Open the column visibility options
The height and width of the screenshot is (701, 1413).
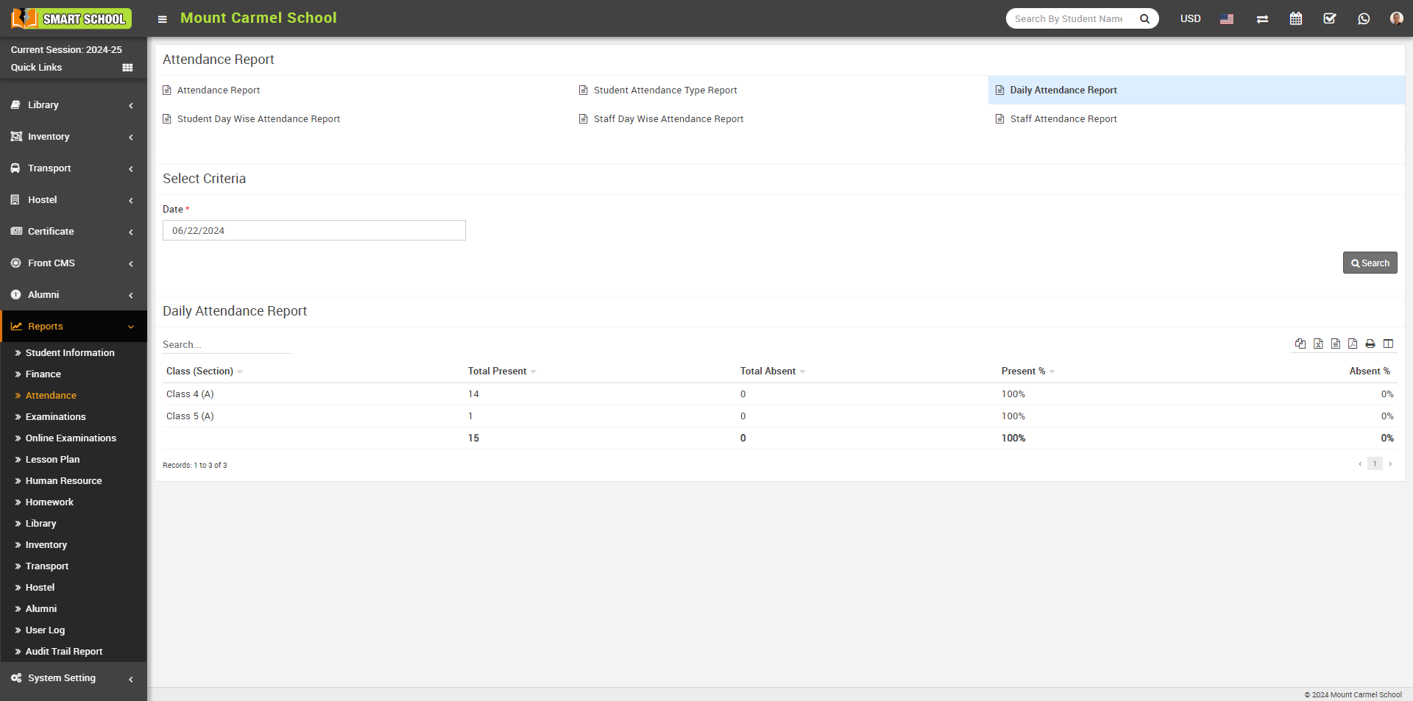1389,344
